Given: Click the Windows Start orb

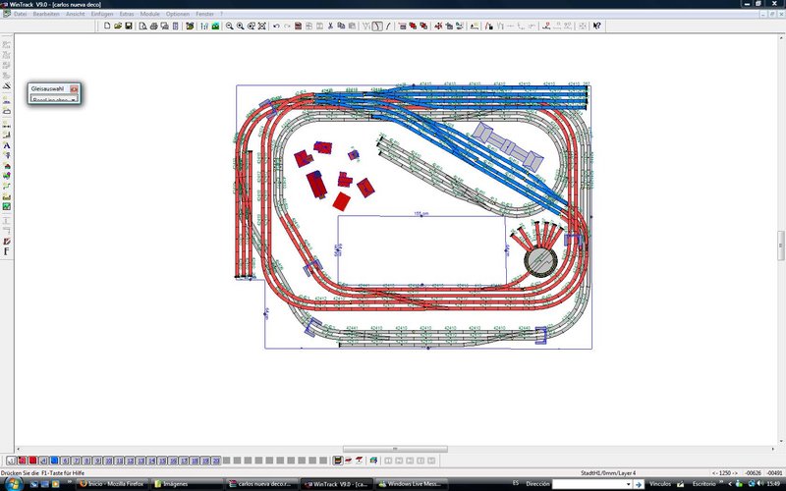Looking at the screenshot, I should (13, 483).
